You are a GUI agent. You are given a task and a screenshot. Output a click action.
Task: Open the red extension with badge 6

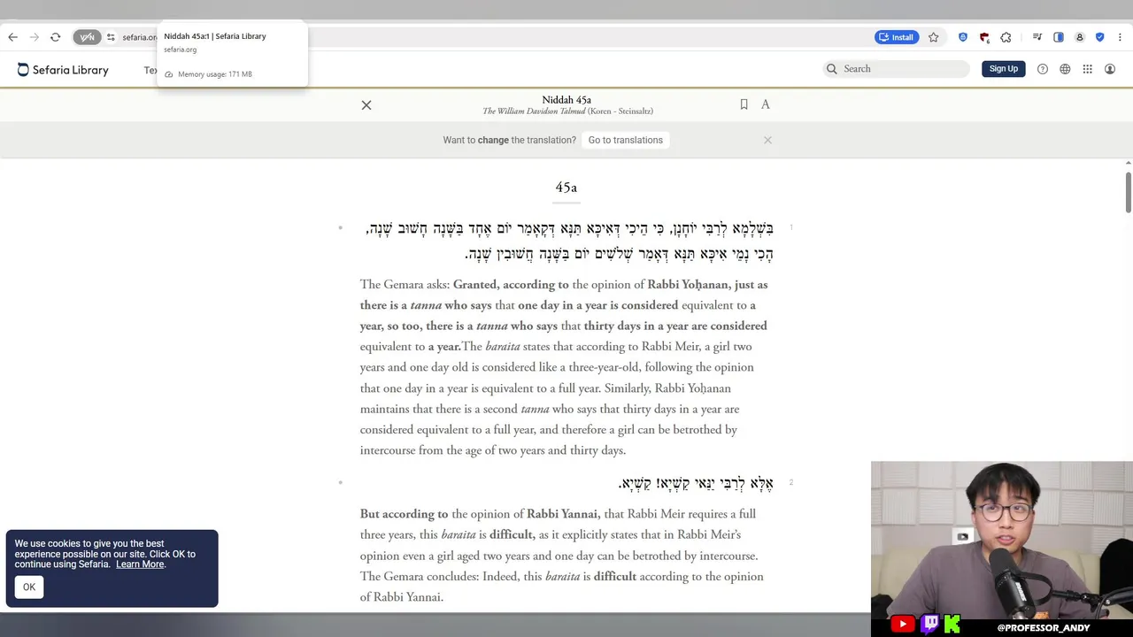point(984,37)
